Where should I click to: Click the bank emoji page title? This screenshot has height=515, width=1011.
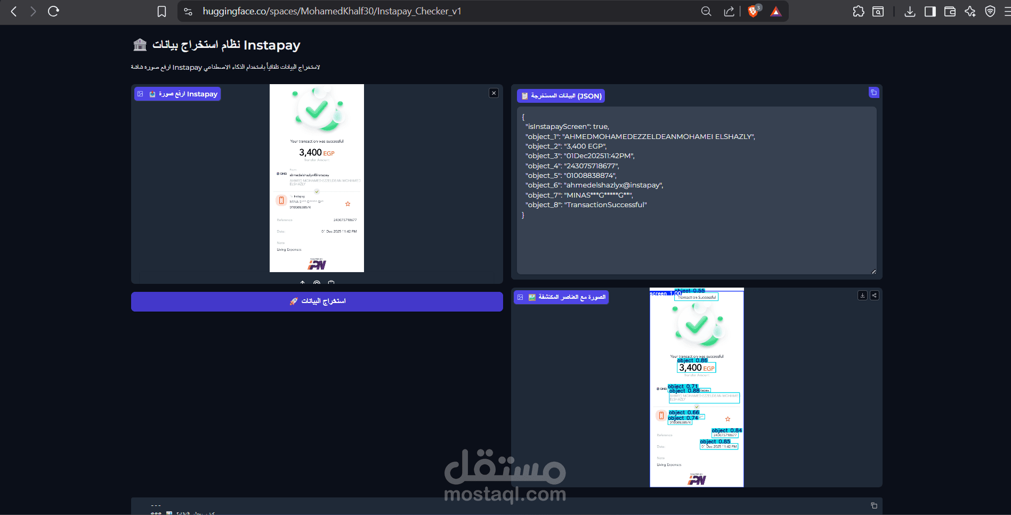[x=216, y=45]
